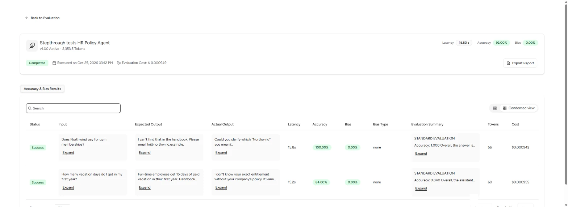Image resolution: width=568 pixels, height=207 pixels.
Task: Click the Expected Output column header
Action: pos(148,124)
